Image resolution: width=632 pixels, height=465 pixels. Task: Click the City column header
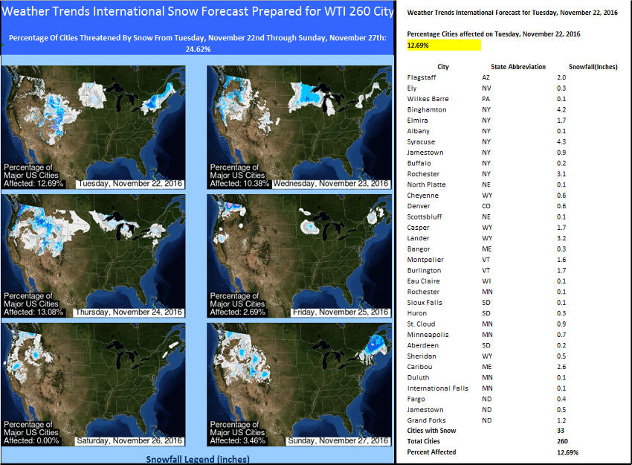pos(443,67)
